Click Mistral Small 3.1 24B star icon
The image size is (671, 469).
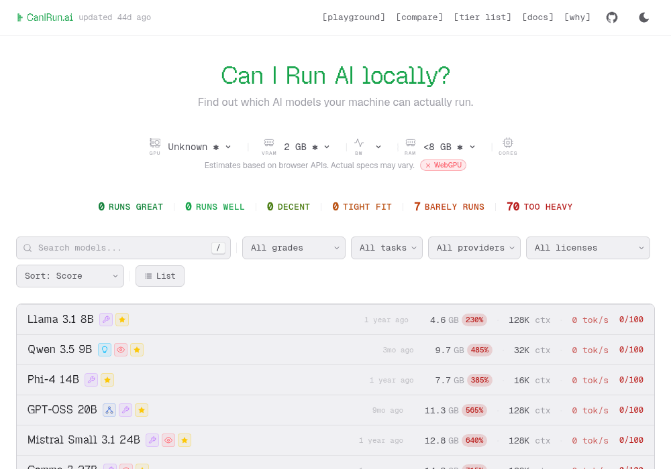185,440
